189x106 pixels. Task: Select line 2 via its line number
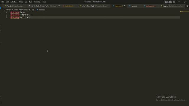pos(6,15)
